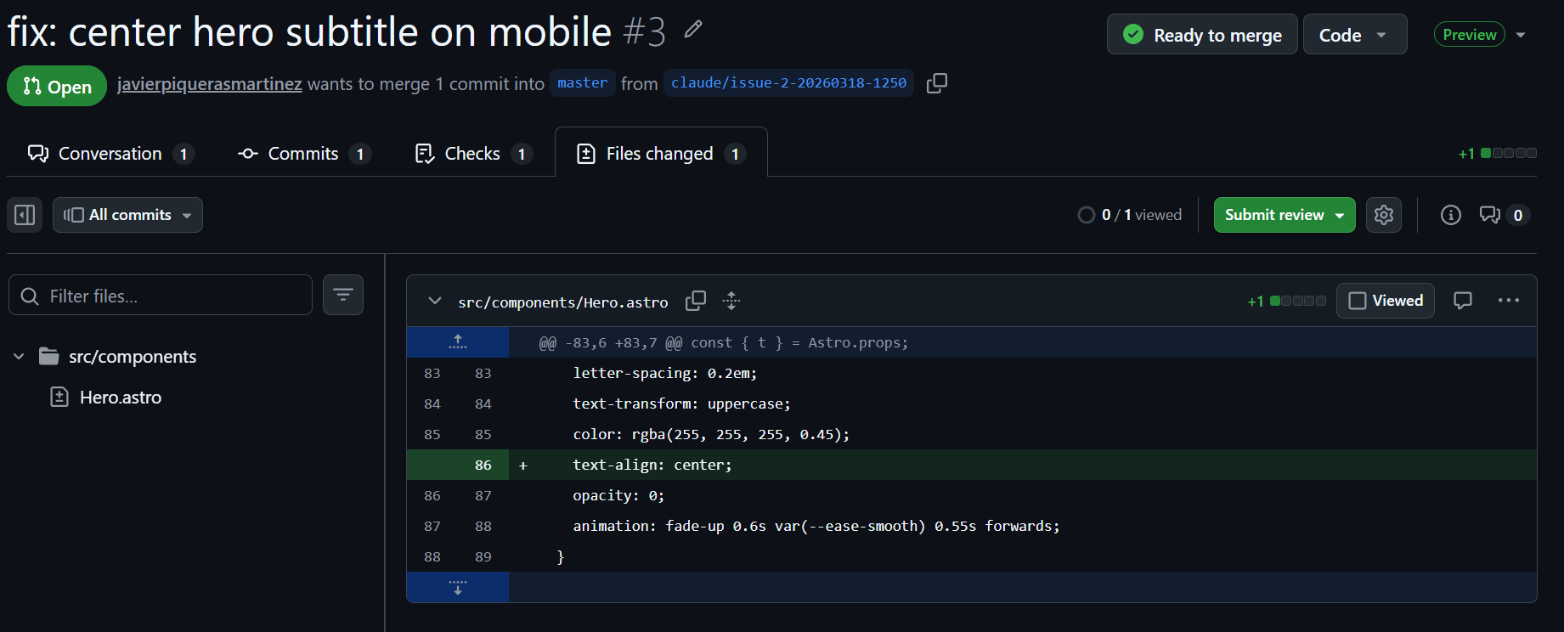
Task: Open the file filter options icon
Action: (343, 295)
